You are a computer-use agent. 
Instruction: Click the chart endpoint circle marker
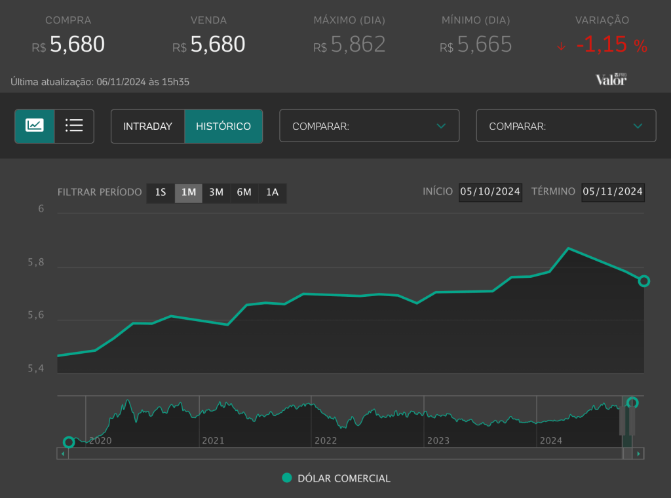(x=643, y=281)
